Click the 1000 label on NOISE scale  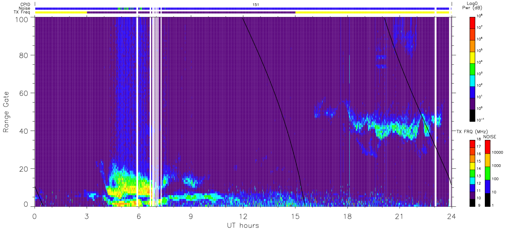point(496,165)
